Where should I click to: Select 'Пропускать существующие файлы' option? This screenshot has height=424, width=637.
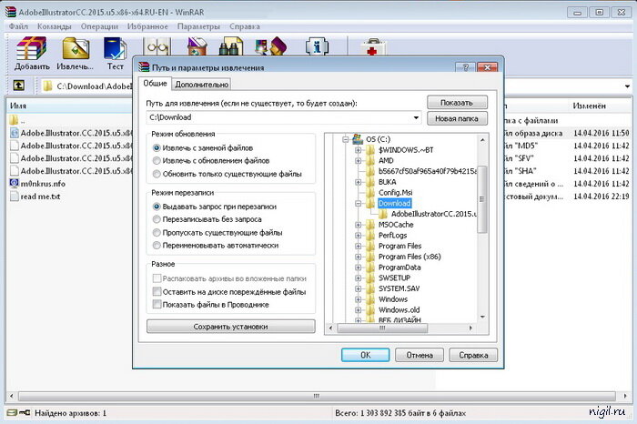(157, 233)
